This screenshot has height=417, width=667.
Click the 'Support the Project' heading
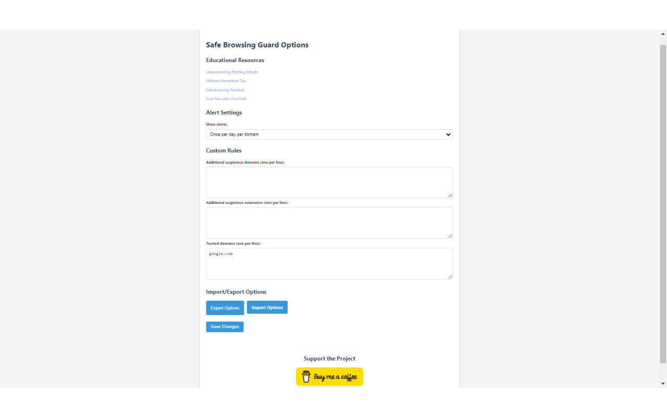coord(329,358)
